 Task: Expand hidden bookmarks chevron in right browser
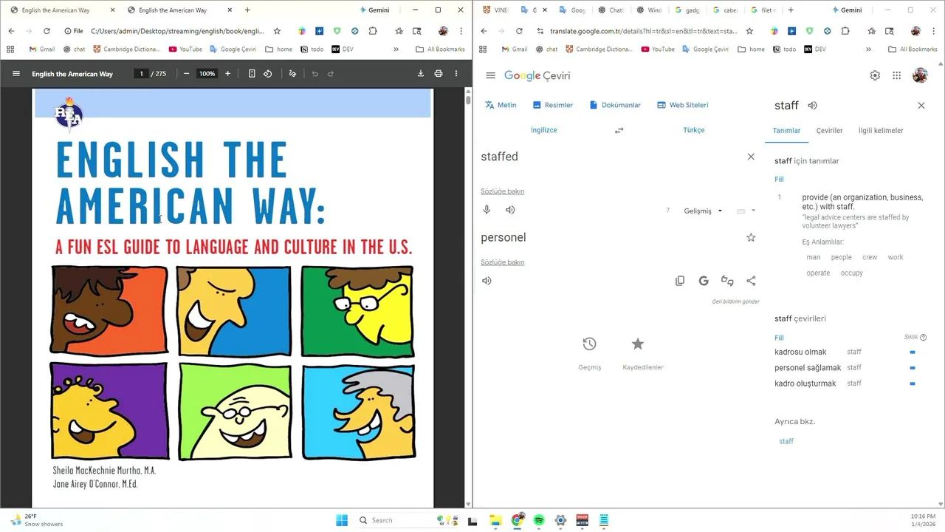point(868,50)
